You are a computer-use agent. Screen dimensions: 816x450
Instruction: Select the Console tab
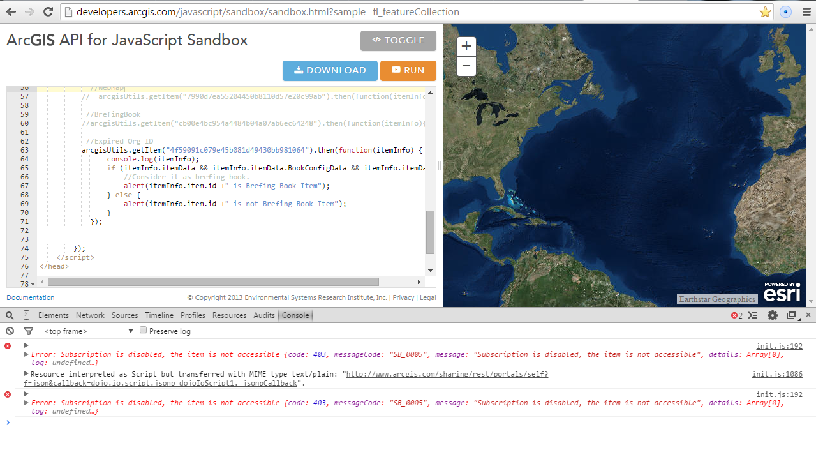point(295,315)
